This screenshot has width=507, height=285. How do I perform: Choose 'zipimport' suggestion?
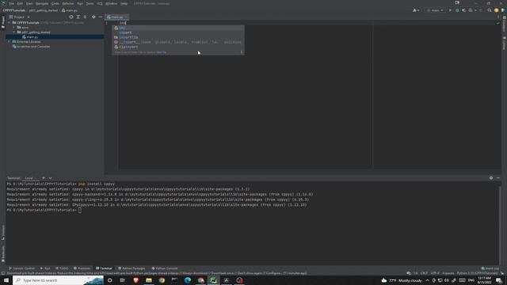[x=177, y=47]
